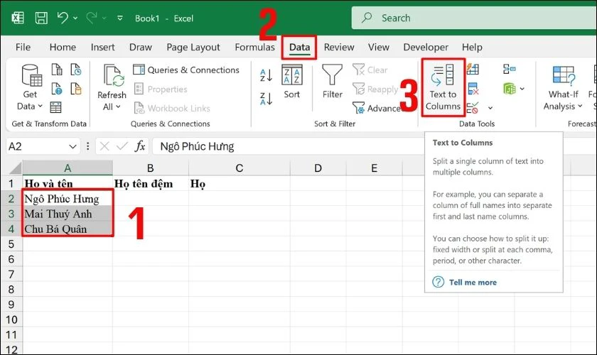Click the From Web globe icon
The width and height of the screenshot is (597, 355).
pos(57,89)
